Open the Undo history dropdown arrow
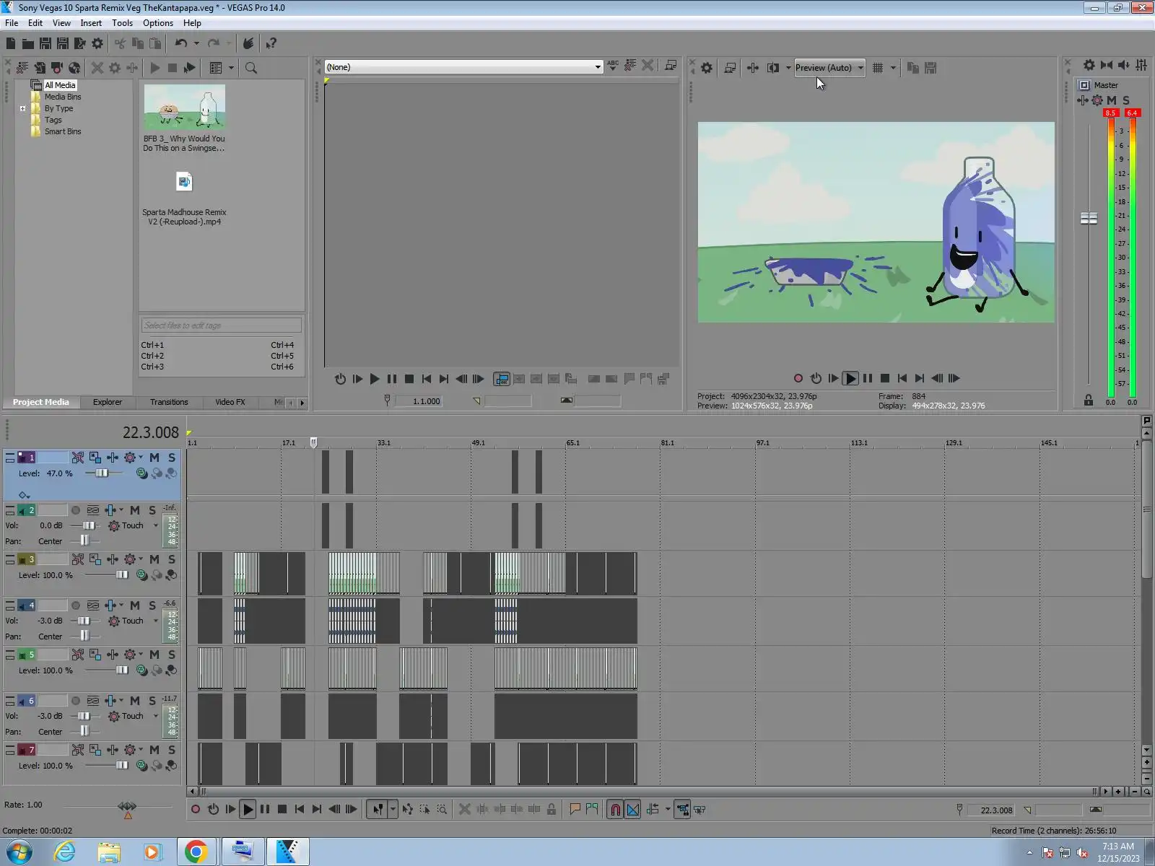Screen dimensions: 1155x866 pyautogui.click(x=196, y=44)
